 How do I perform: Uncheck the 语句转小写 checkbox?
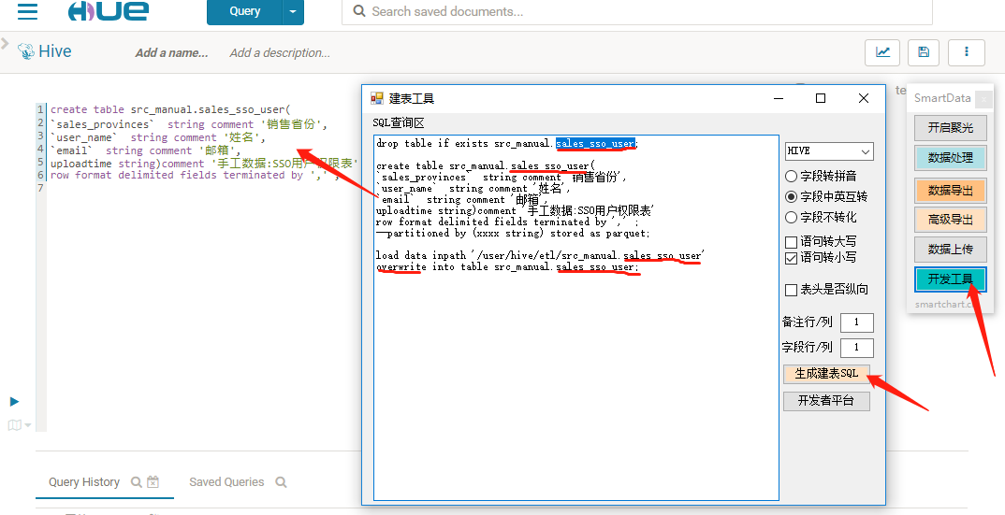pos(792,257)
